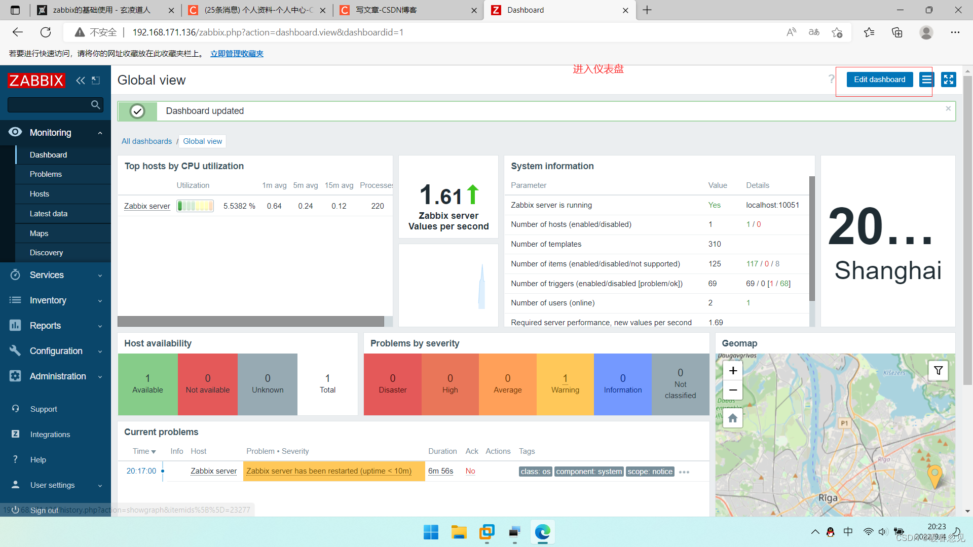The height and width of the screenshot is (547, 973).
Task: Click the CPU widget horizontal scrollbar
Action: (251, 322)
